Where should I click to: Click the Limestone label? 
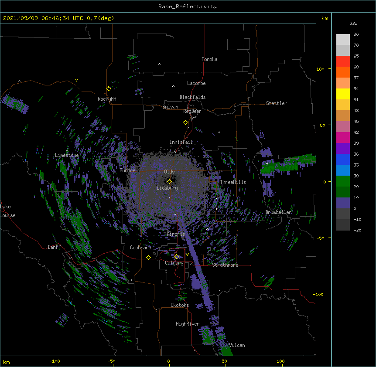[67, 155]
